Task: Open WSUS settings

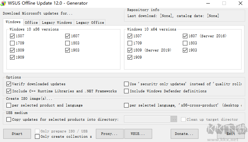Action: pos(138,133)
